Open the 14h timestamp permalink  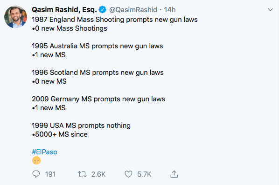coord(170,10)
